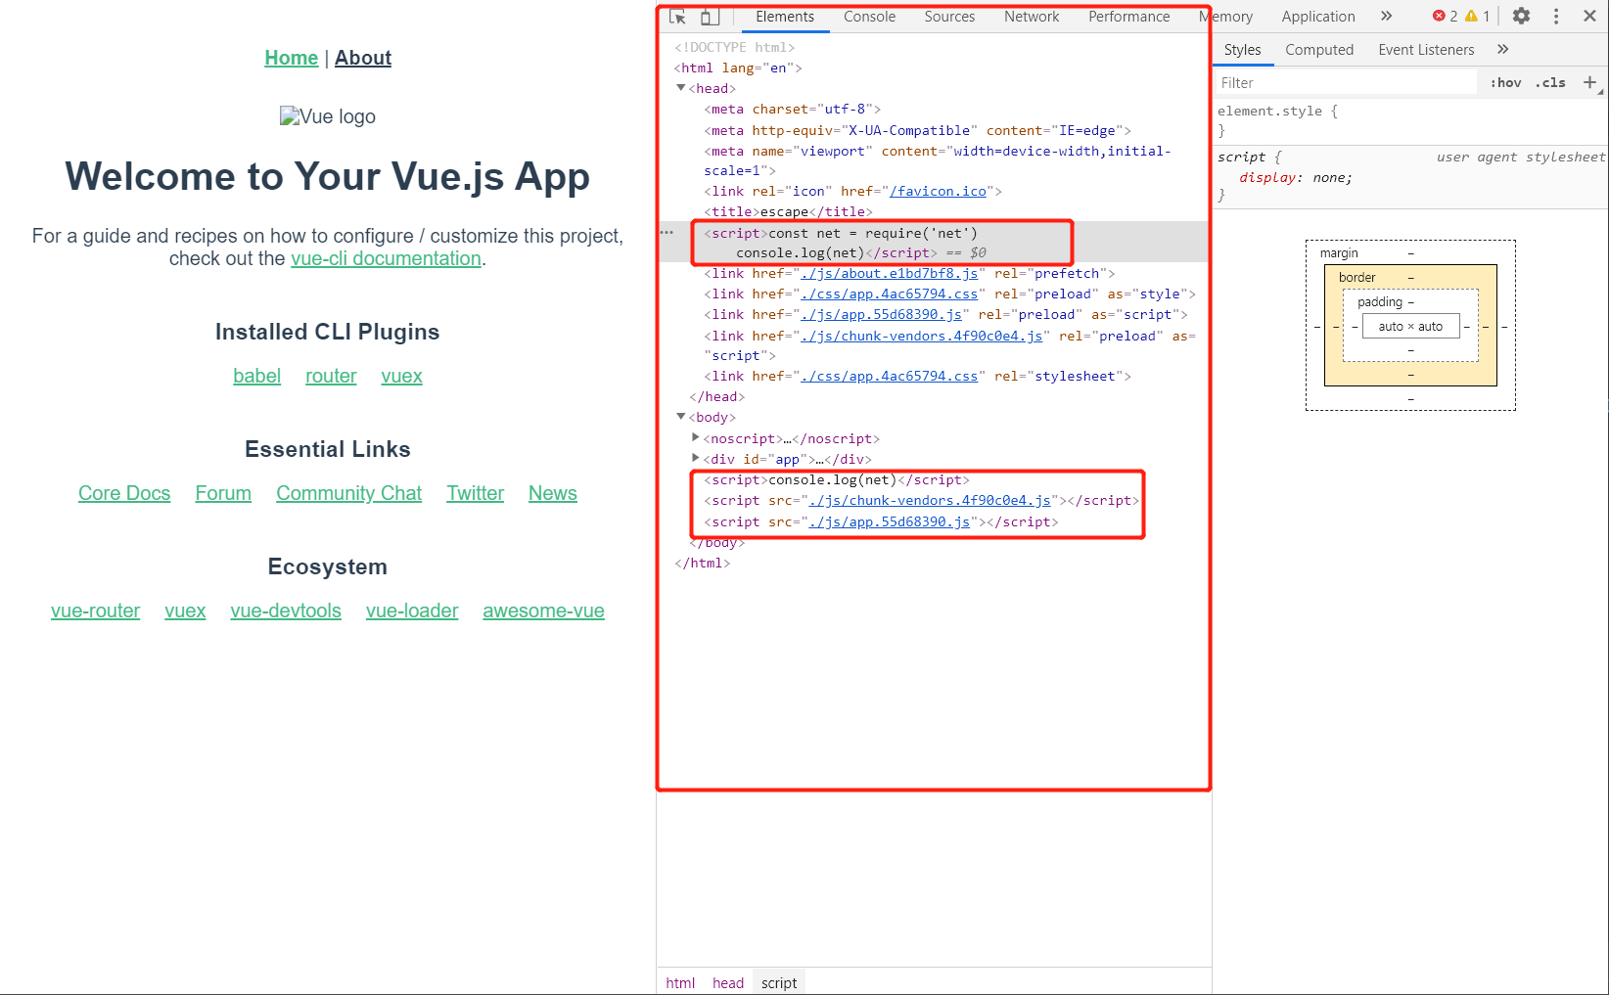1609x995 pixels.
Task: Open the ellipsis actions on selected script node
Action: tap(667, 232)
